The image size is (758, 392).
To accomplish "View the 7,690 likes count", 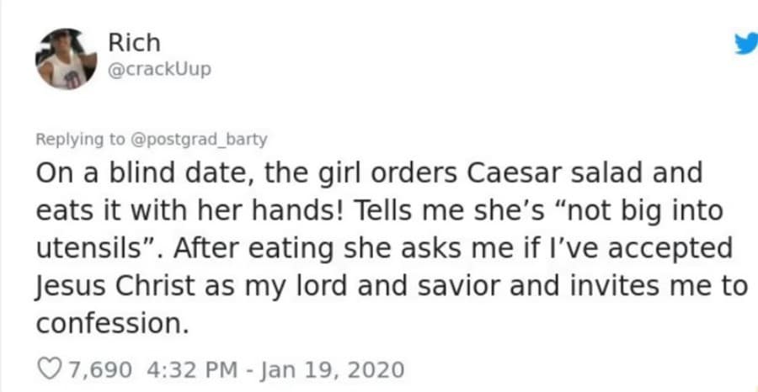I will coord(101,369).
